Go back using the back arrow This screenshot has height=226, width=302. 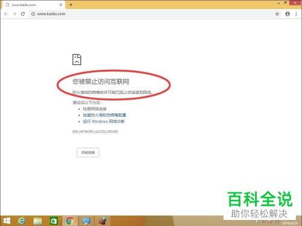6,14
